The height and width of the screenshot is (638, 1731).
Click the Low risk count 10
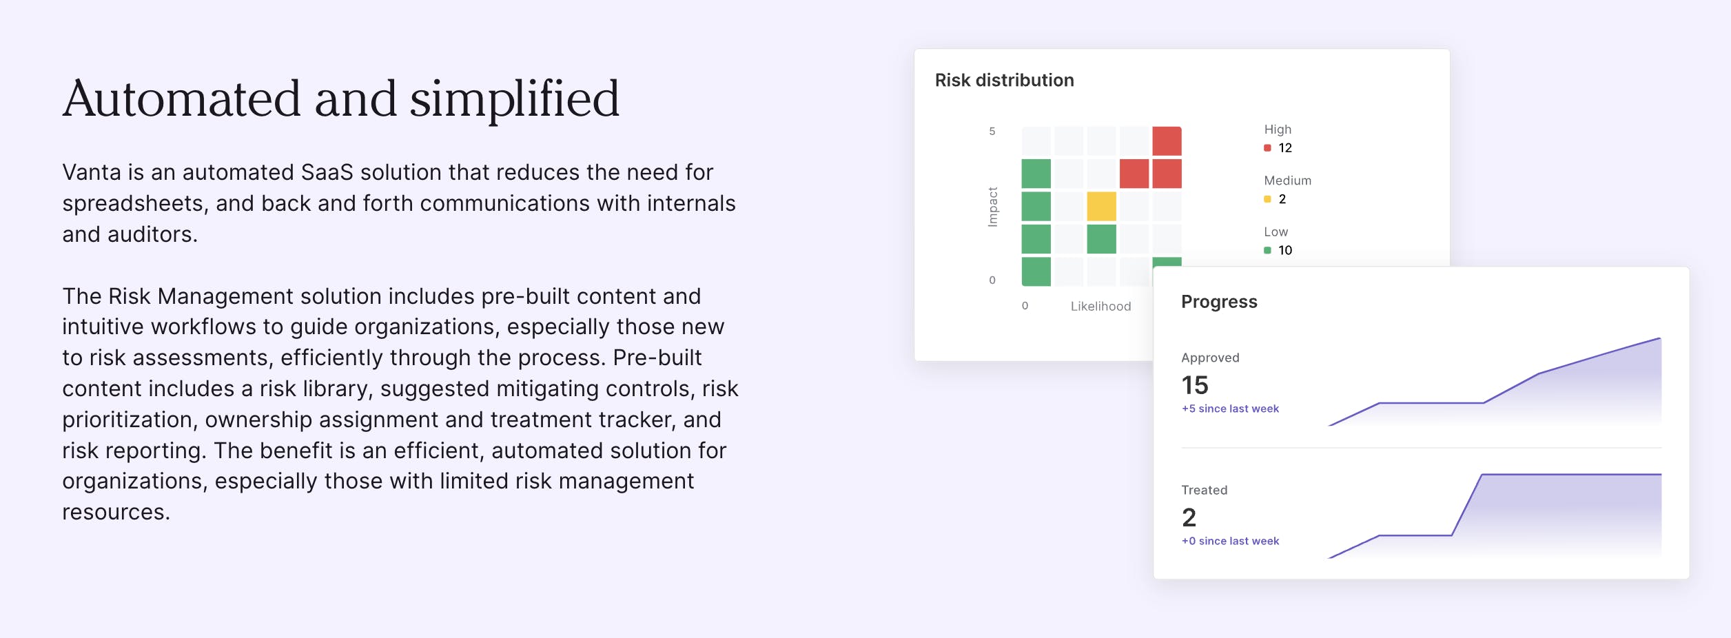[x=1285, y=250]
